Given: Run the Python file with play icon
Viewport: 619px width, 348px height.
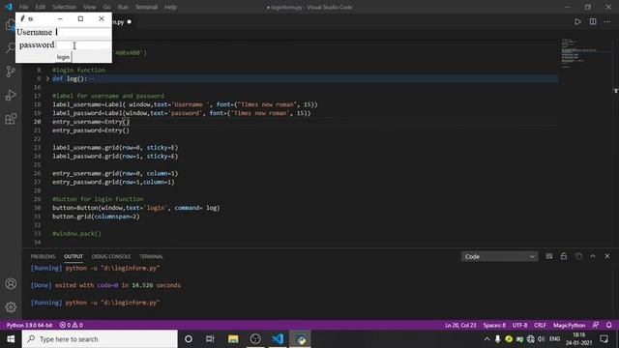Looking at the screenshot, I should pyautogui.click(x=577, y=21).
